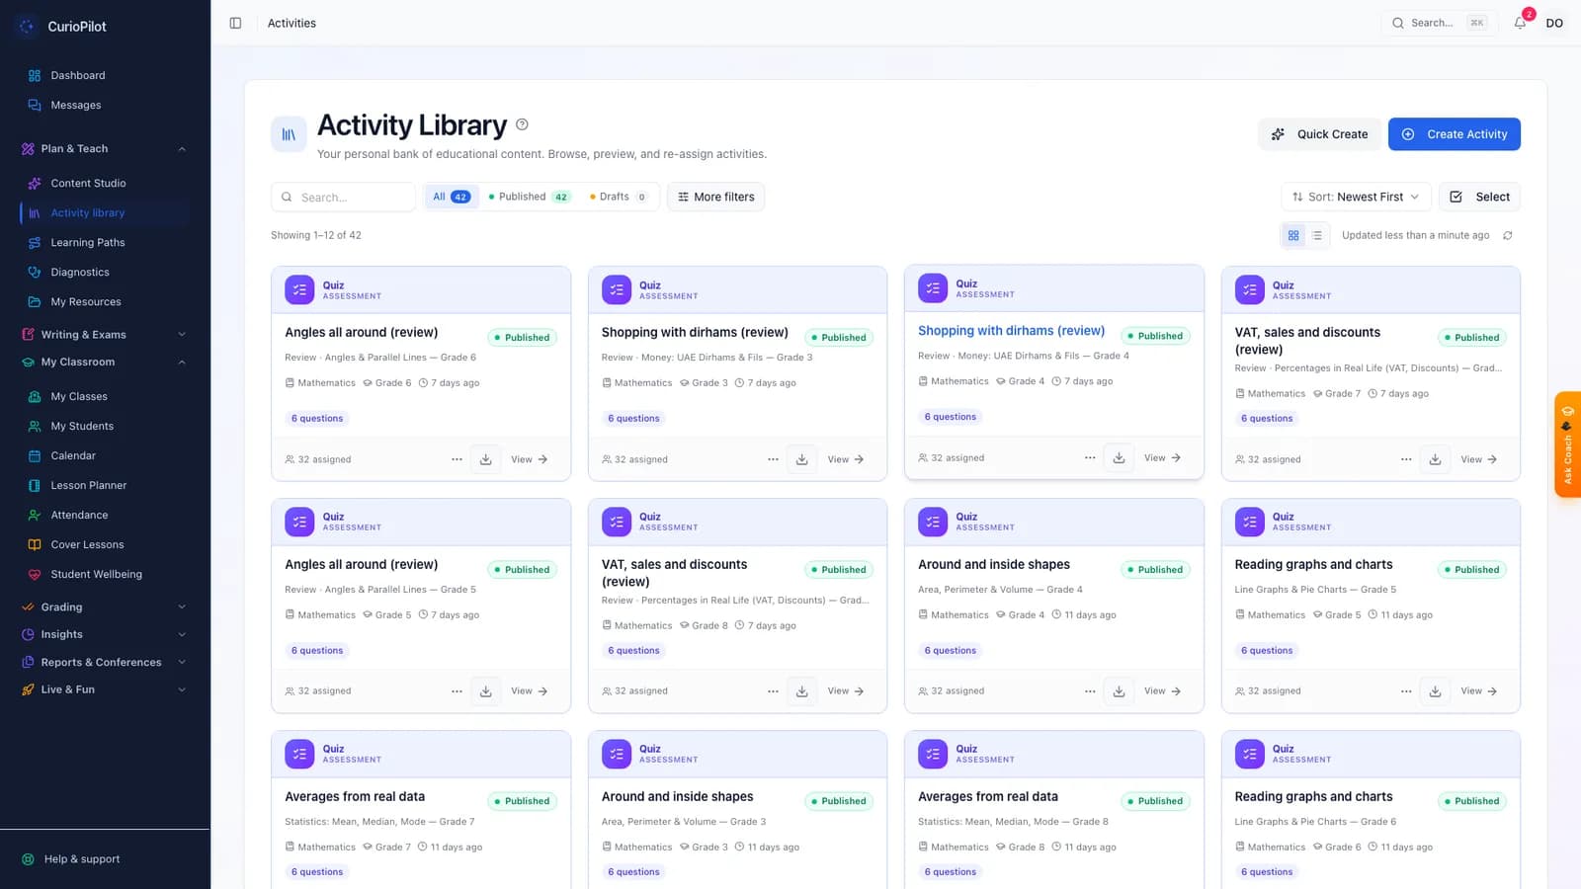Viewport: 1581px width, 889px height.
Task: Open More filters
Action: [715, 197]
